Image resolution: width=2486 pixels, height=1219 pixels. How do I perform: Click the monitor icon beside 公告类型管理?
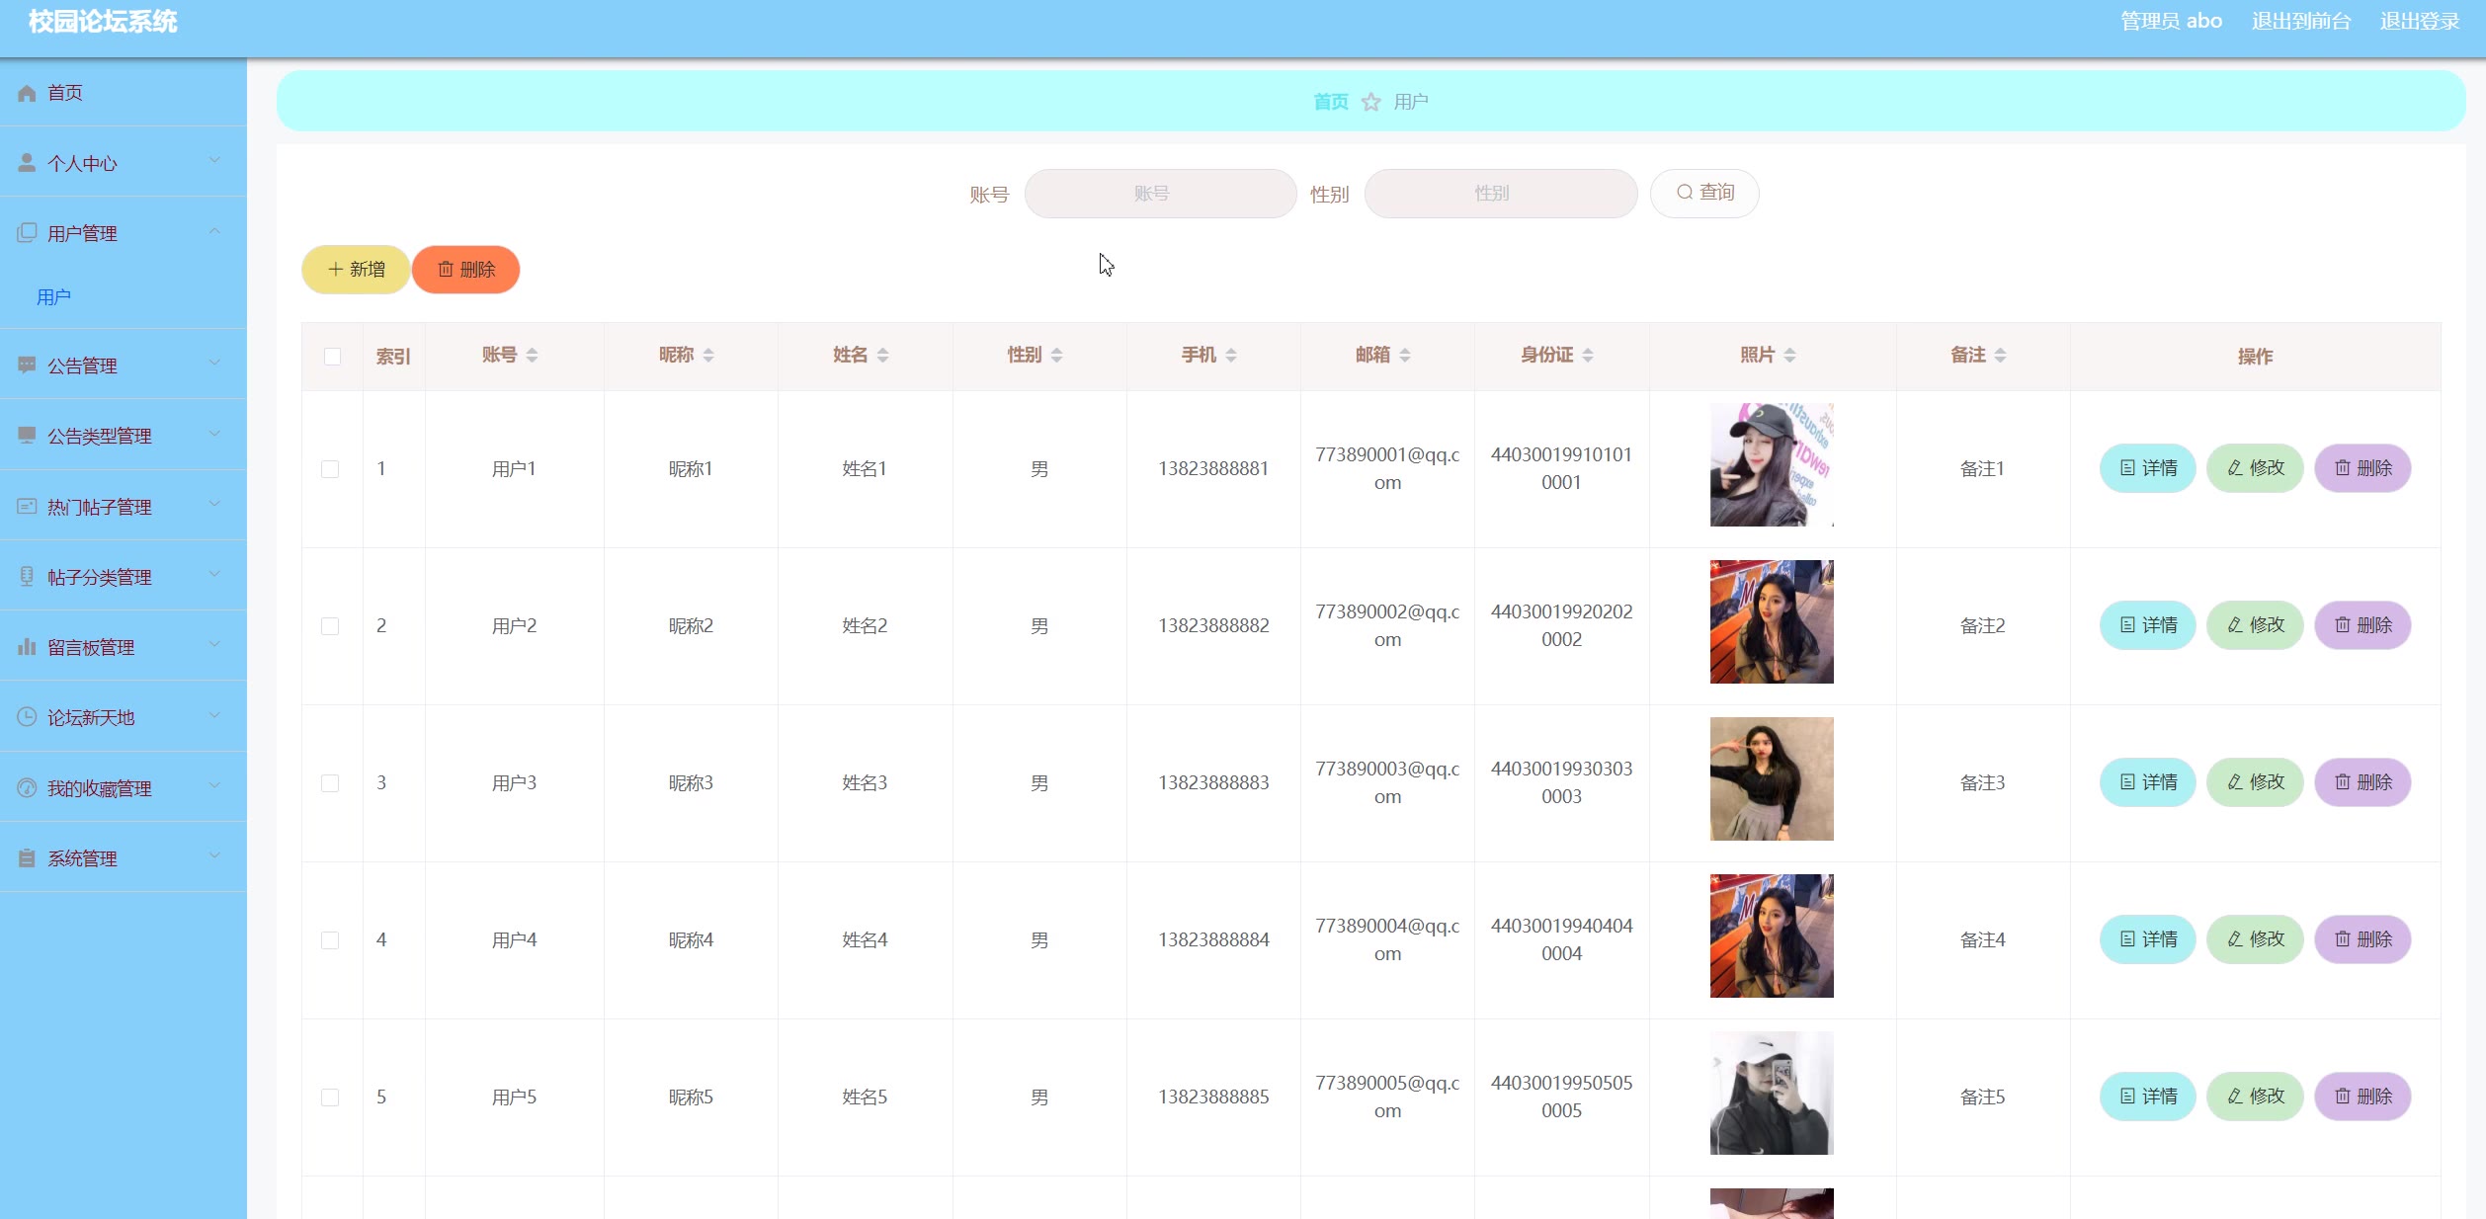coord(27,436)
